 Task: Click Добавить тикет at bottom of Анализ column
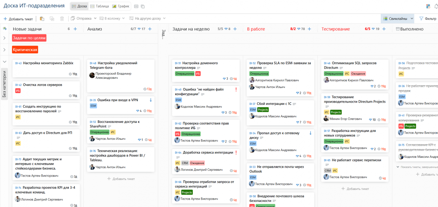(121, 179)
